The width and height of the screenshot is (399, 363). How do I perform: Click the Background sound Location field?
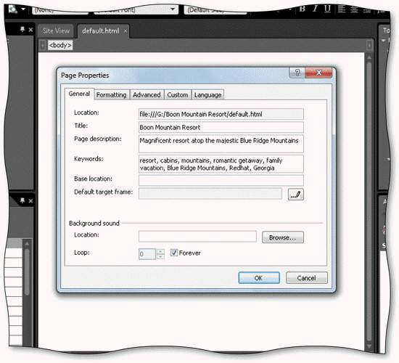pyautogui.click(x=197, y=237)
